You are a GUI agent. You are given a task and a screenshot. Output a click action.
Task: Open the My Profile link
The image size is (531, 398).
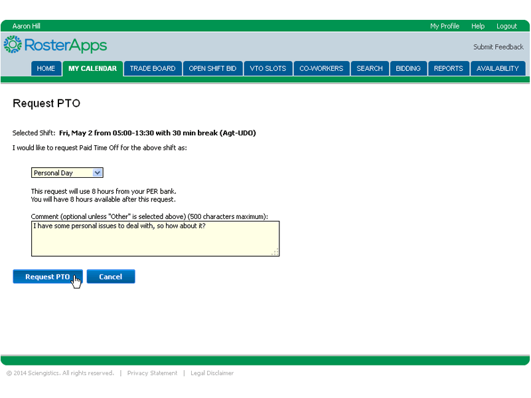445,26
